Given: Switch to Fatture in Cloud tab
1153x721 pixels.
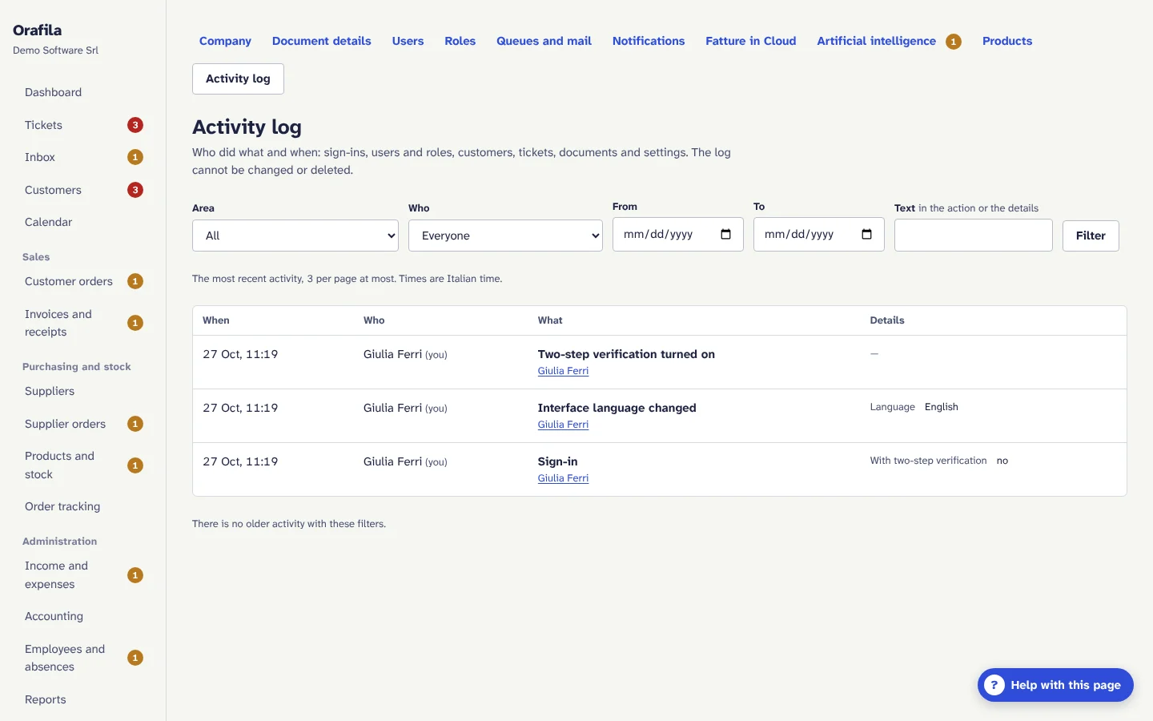Looking at the screenshot, I should [751, 41].
